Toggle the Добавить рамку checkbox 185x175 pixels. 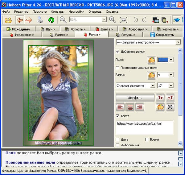(x=117, y=52)
